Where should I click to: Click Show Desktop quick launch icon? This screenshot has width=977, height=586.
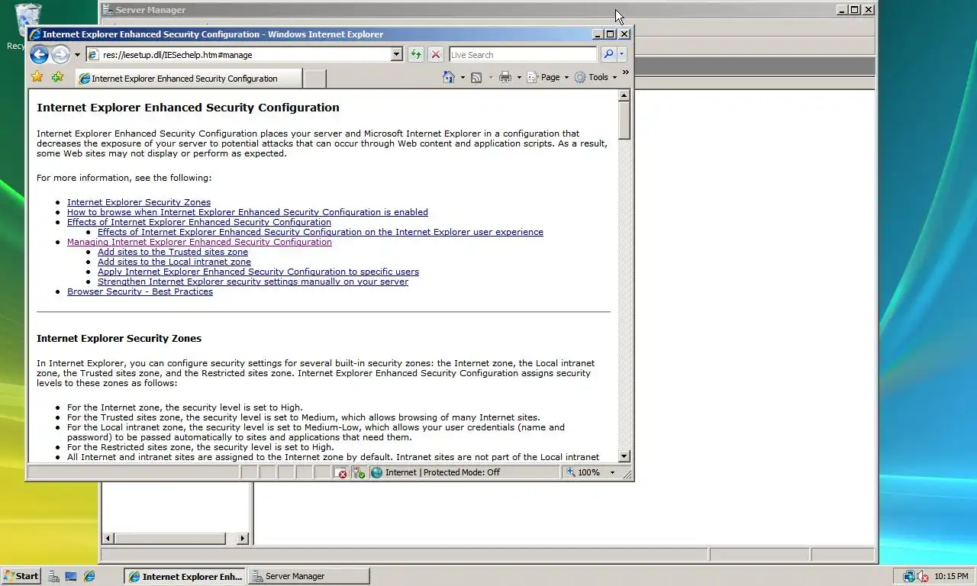[x=71, y=576]
